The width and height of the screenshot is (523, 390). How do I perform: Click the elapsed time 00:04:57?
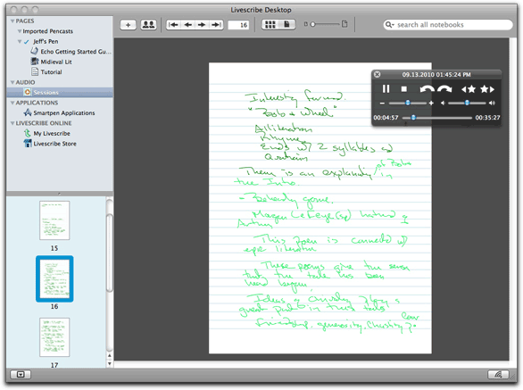(386, 118)
